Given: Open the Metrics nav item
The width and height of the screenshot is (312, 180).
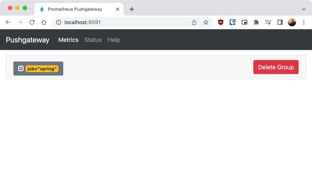Looking at the screenshot, I should (68, 40).
